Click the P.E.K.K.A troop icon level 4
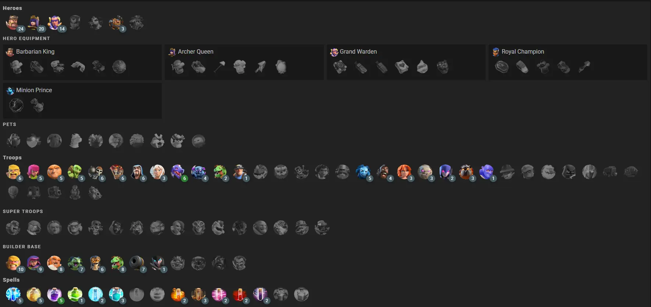This screenshot has height=307, width=651. (198, 172)
